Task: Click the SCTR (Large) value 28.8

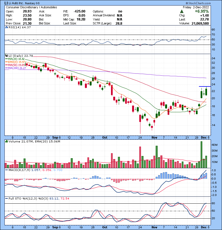Action: [x=119, y=23]
